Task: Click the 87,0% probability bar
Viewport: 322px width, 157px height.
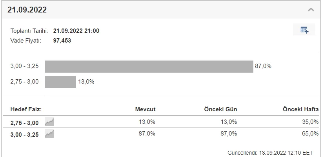Action: (149, 66)
